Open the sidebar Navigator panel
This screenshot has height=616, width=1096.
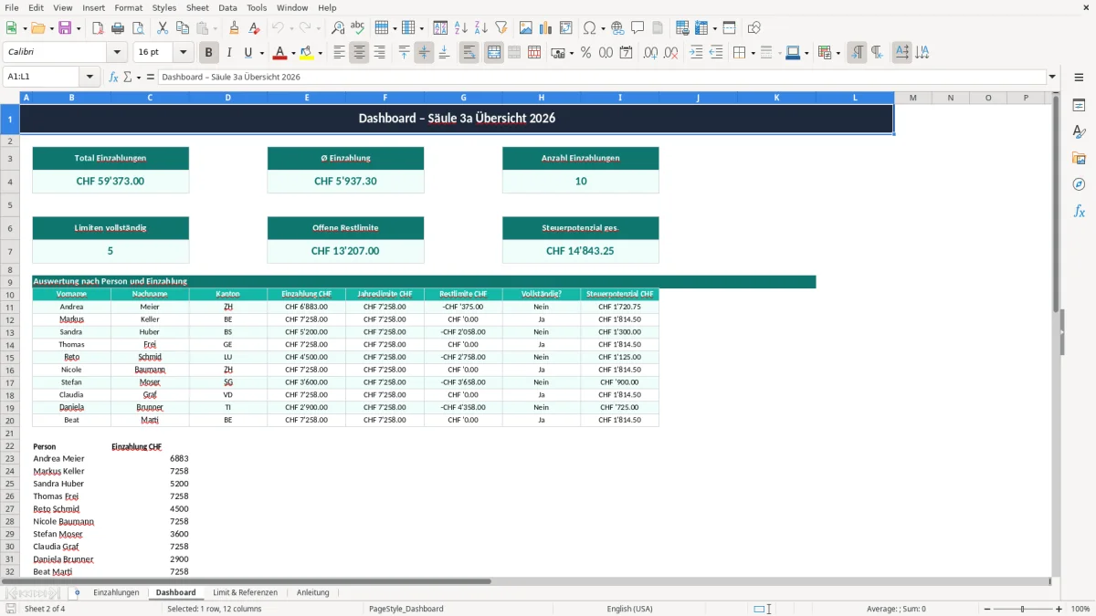1079,184
